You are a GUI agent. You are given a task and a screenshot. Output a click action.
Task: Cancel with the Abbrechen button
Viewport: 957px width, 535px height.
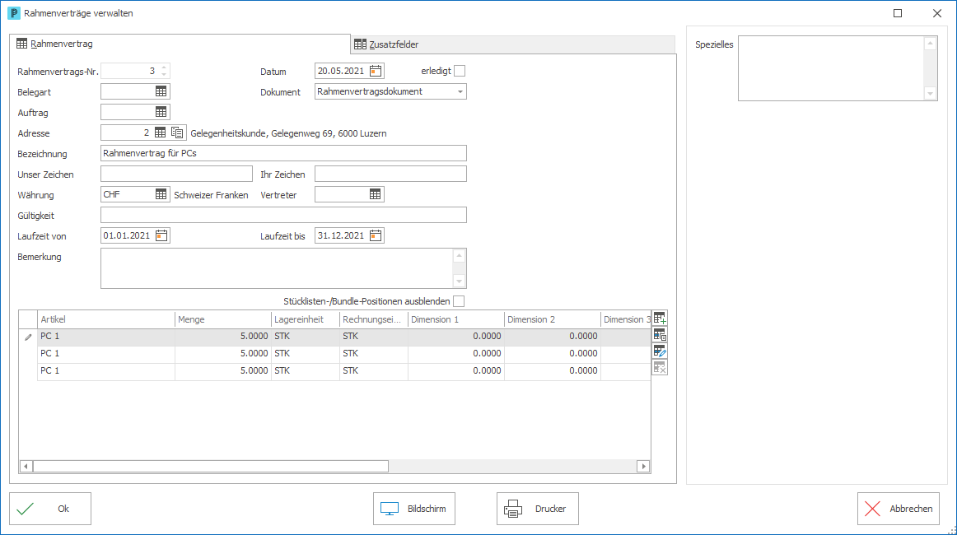click(x=899, y=509)
